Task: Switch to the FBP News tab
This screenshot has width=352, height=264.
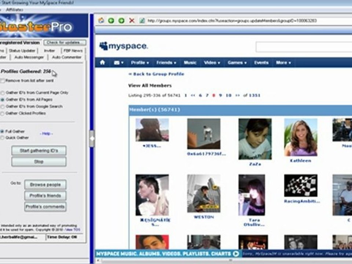Action: [73, 51]
